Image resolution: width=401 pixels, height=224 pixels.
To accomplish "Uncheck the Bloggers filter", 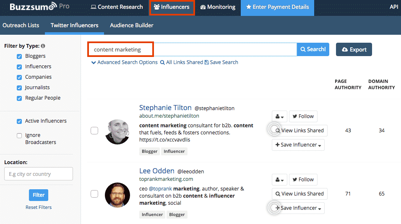I will pos(19,56).
